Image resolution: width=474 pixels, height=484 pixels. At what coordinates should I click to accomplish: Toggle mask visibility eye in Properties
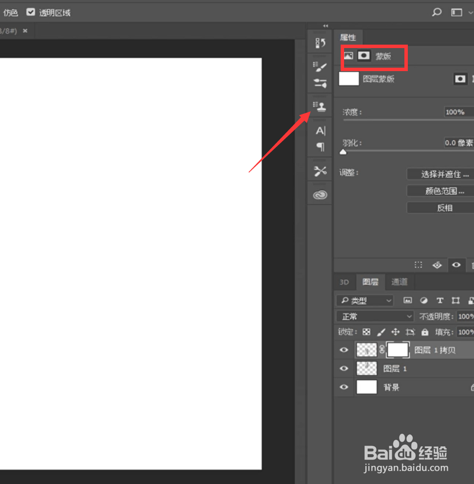(x=456, y=265)
